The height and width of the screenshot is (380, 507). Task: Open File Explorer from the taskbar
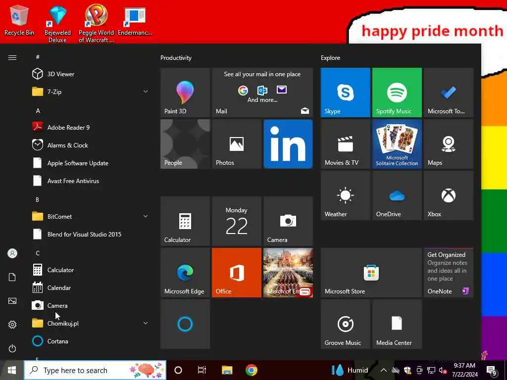(x=227, y=370)
